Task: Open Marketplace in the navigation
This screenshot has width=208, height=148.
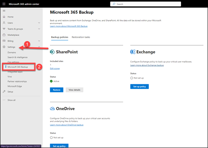Action: [x=13, y=35]
